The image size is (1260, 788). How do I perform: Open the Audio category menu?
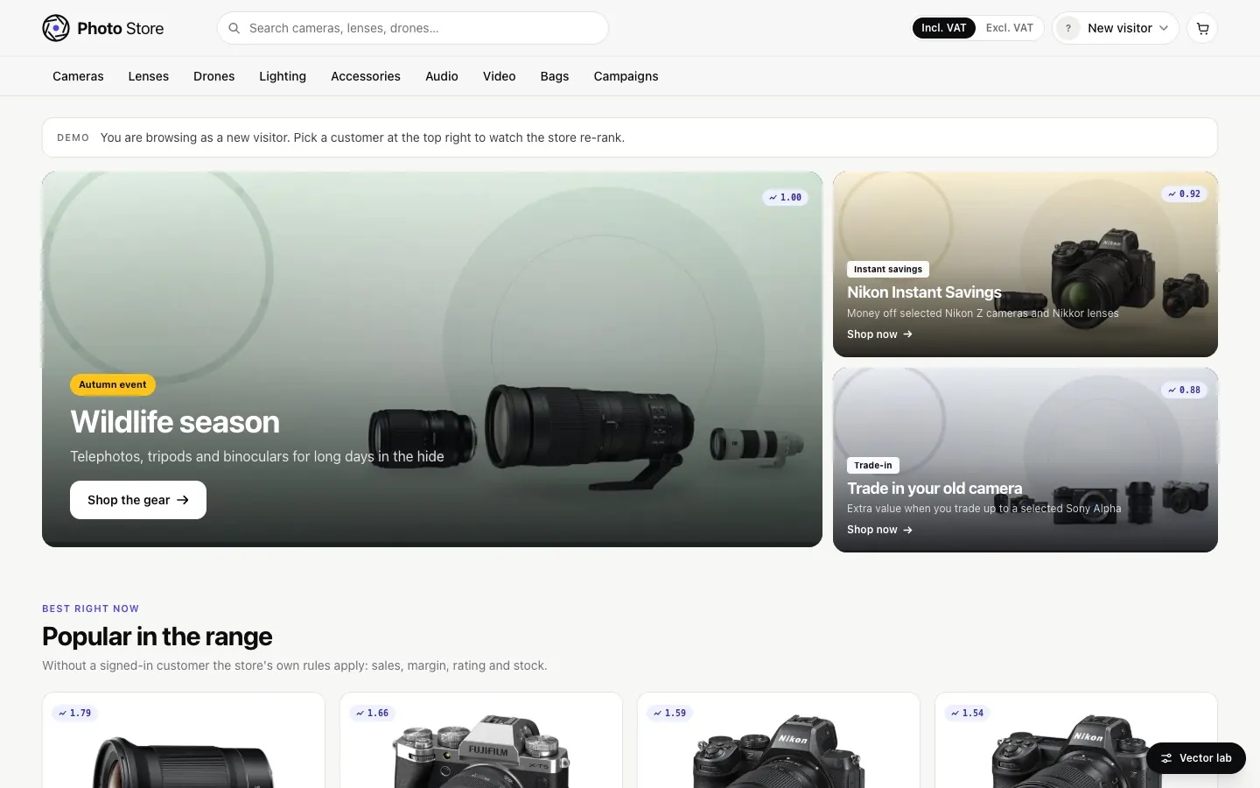point(442,76)
